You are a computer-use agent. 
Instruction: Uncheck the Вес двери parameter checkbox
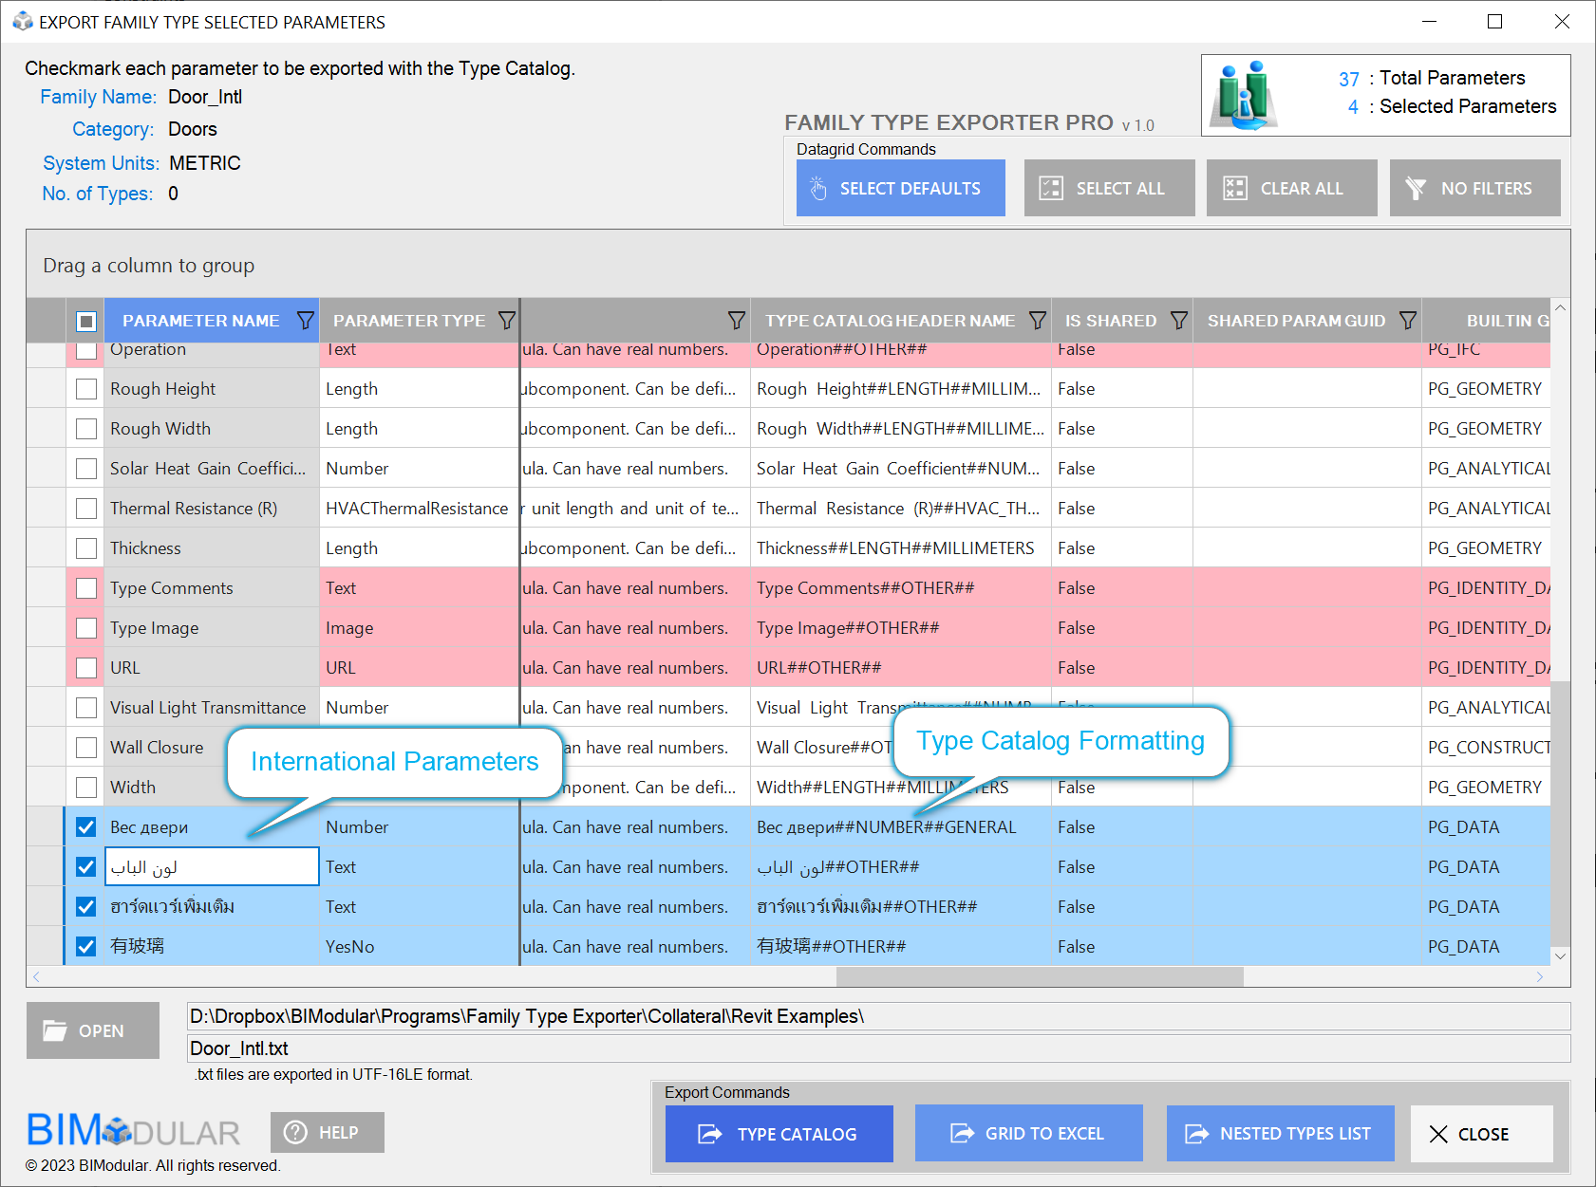point(86,827)
